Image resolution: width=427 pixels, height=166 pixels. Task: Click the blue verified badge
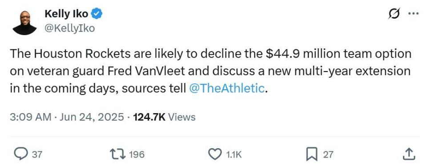click(97, 14)
